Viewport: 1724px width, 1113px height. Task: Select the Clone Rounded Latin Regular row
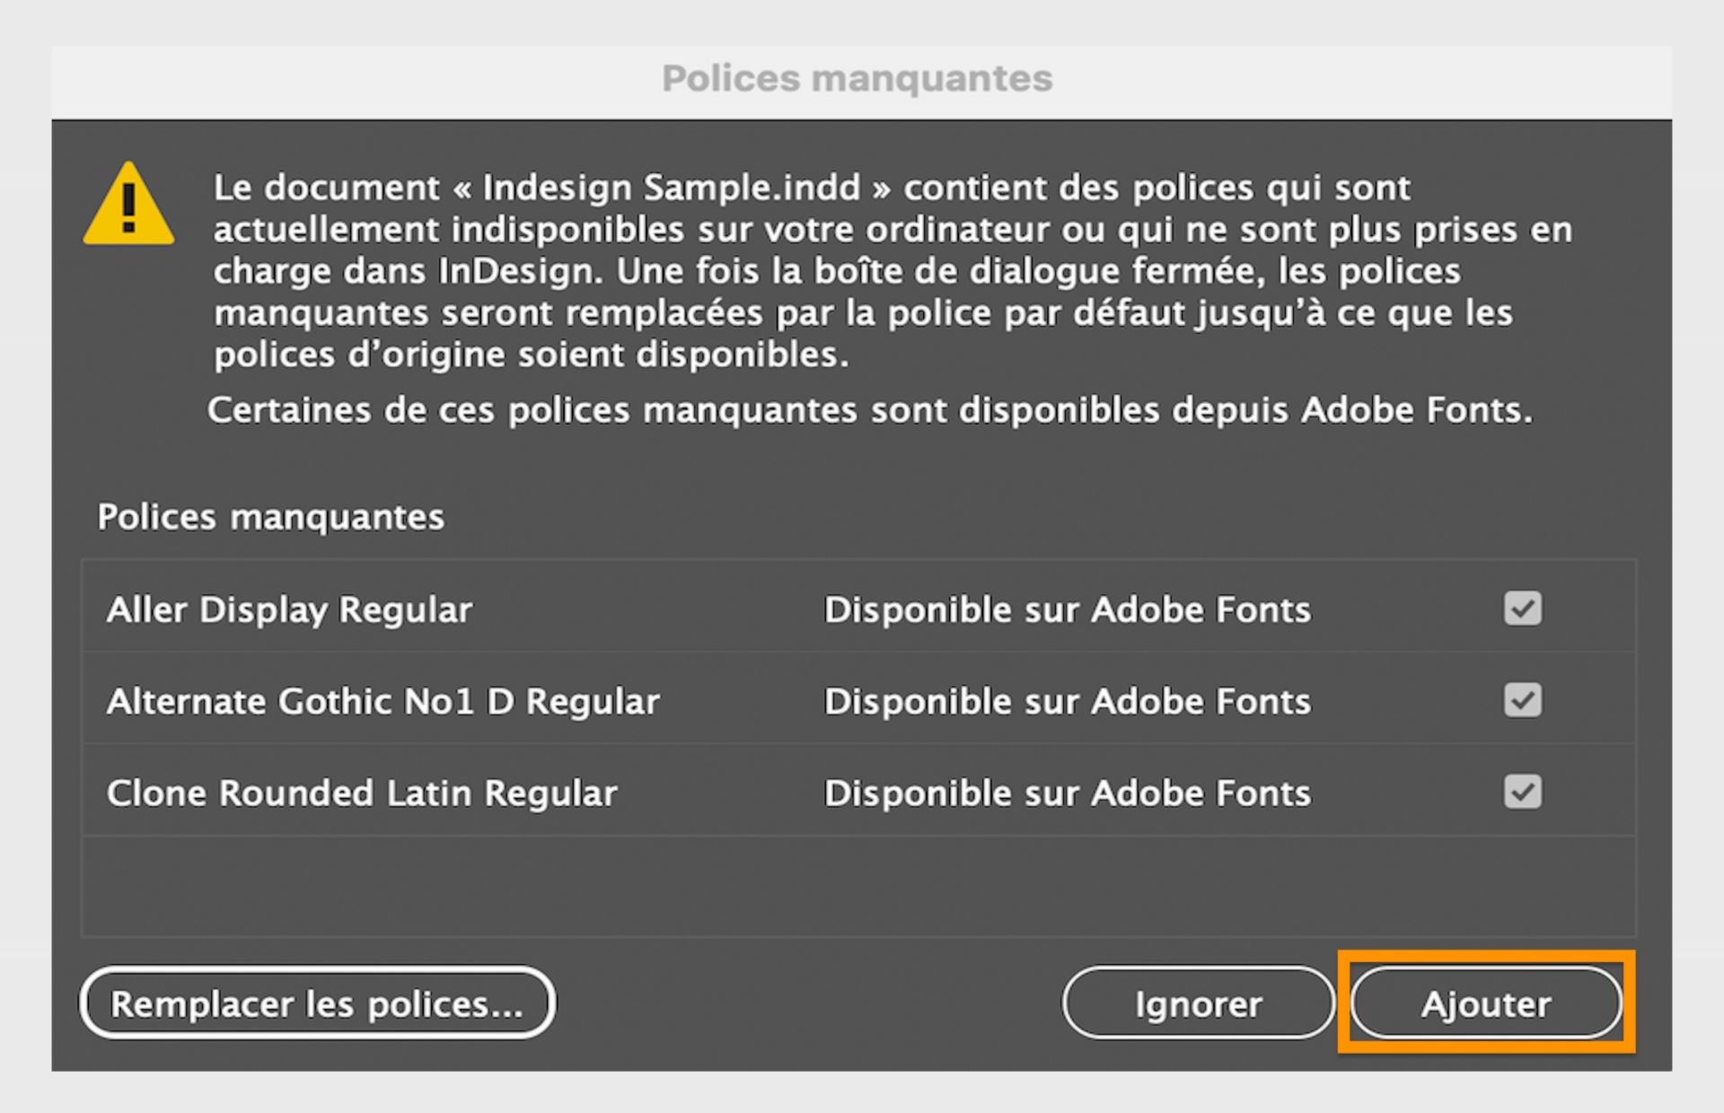coord(361,792)
